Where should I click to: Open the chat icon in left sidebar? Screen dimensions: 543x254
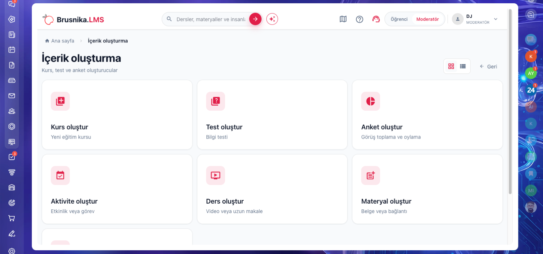[12, 4]
